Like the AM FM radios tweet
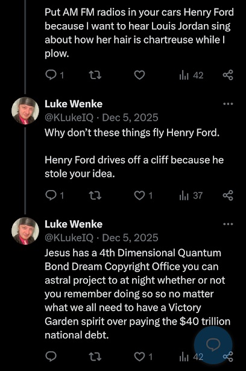246x371 pixels. [139, 75]
